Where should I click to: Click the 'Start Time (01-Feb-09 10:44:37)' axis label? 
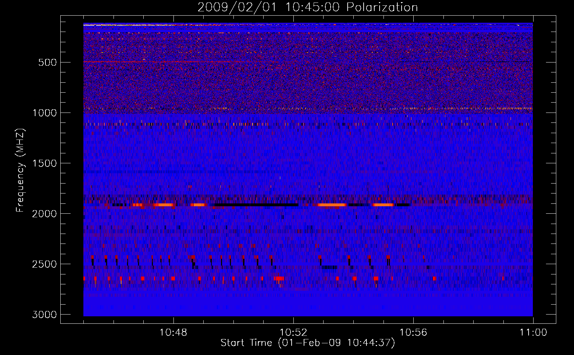click(x=308, y=343)
